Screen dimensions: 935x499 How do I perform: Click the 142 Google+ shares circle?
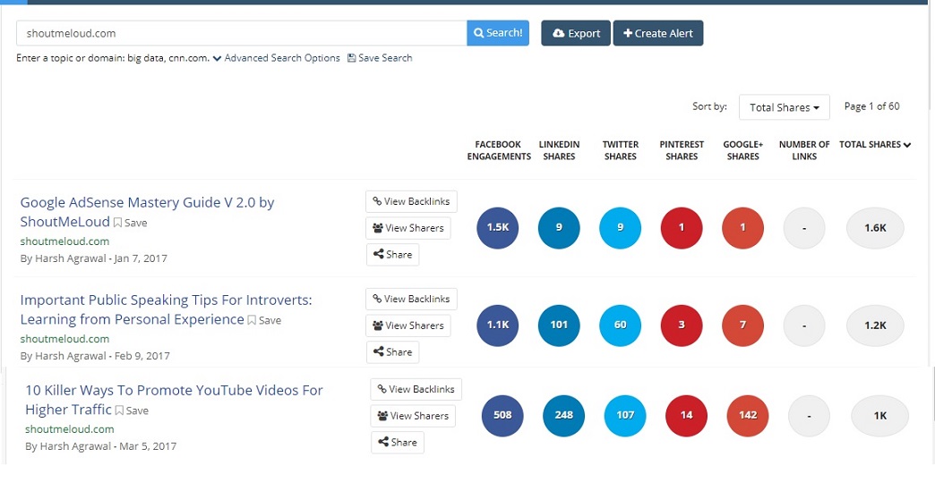pos(748,416)
